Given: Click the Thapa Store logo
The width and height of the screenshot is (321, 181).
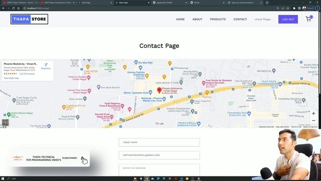Looking at the screenshot, I should (x=29, y=19).
